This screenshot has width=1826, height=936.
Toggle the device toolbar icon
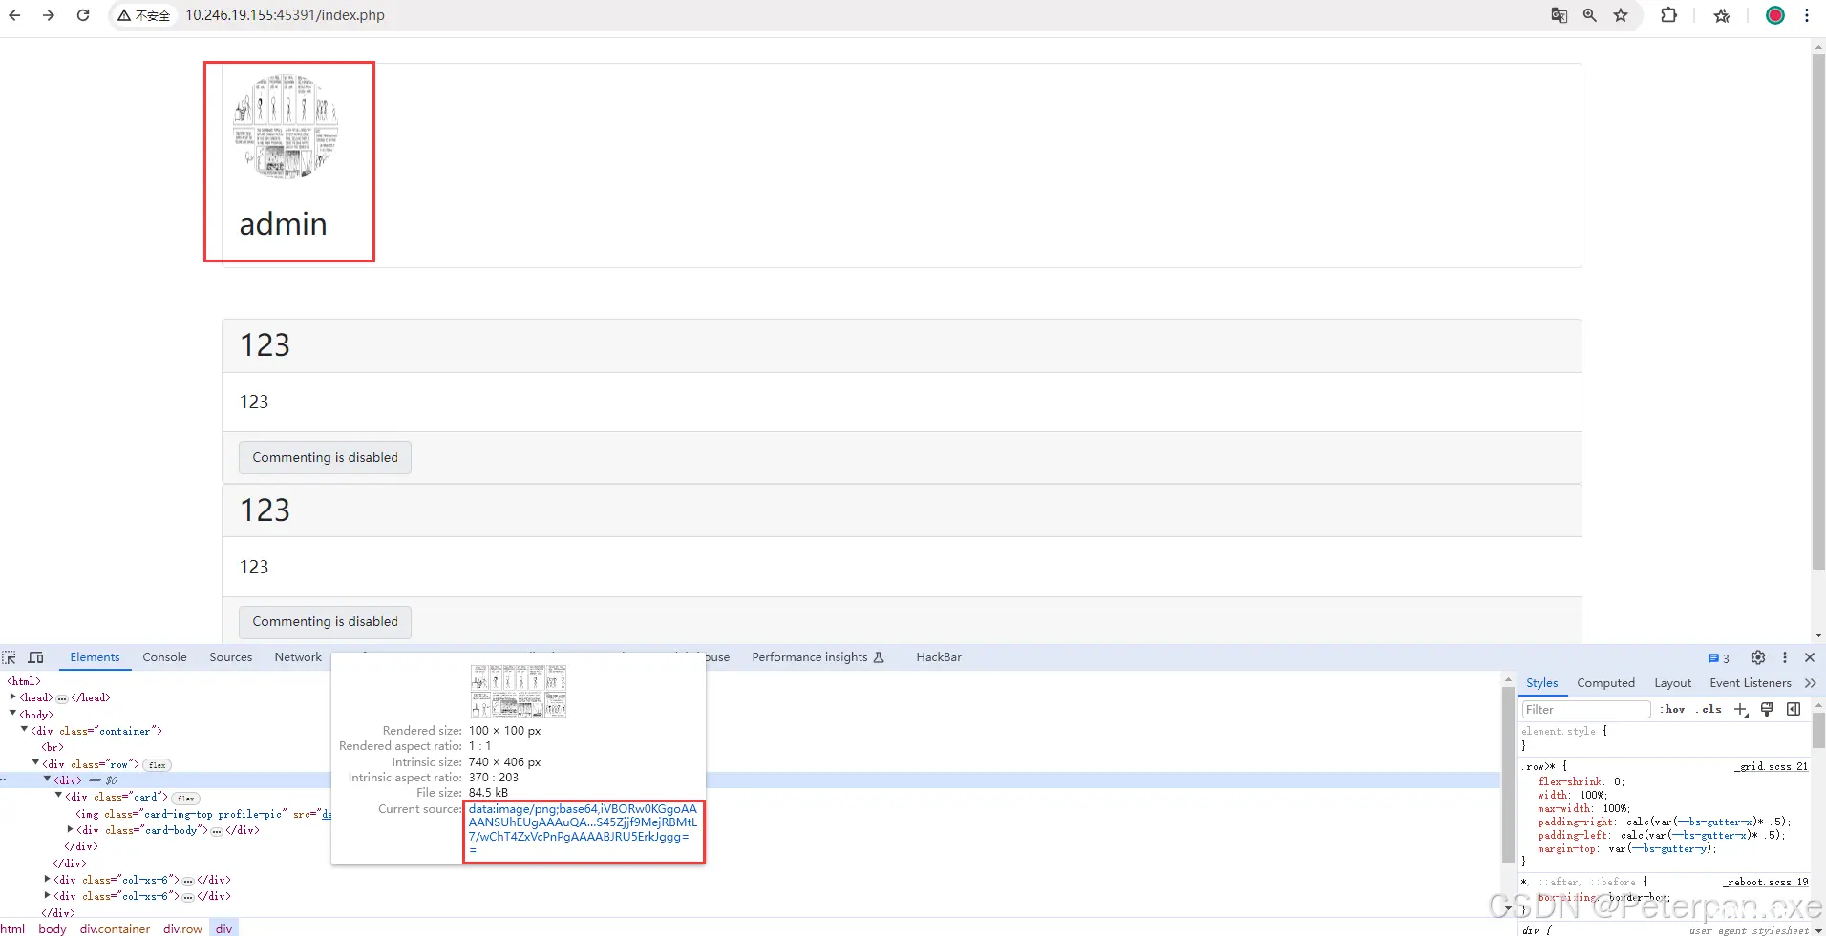click(36, 657)
